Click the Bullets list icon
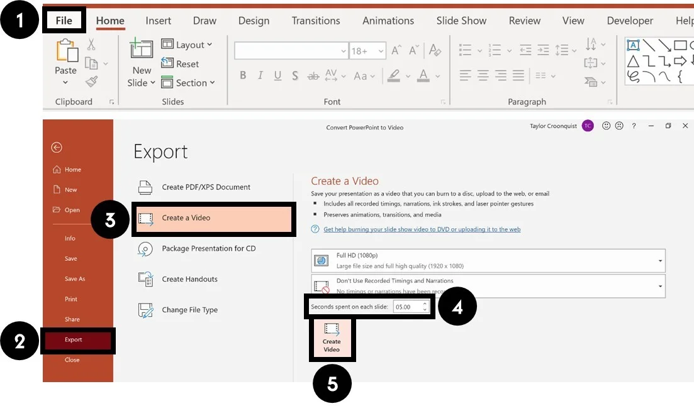Screen dimensions: 694x406 (x=465, y=50)
